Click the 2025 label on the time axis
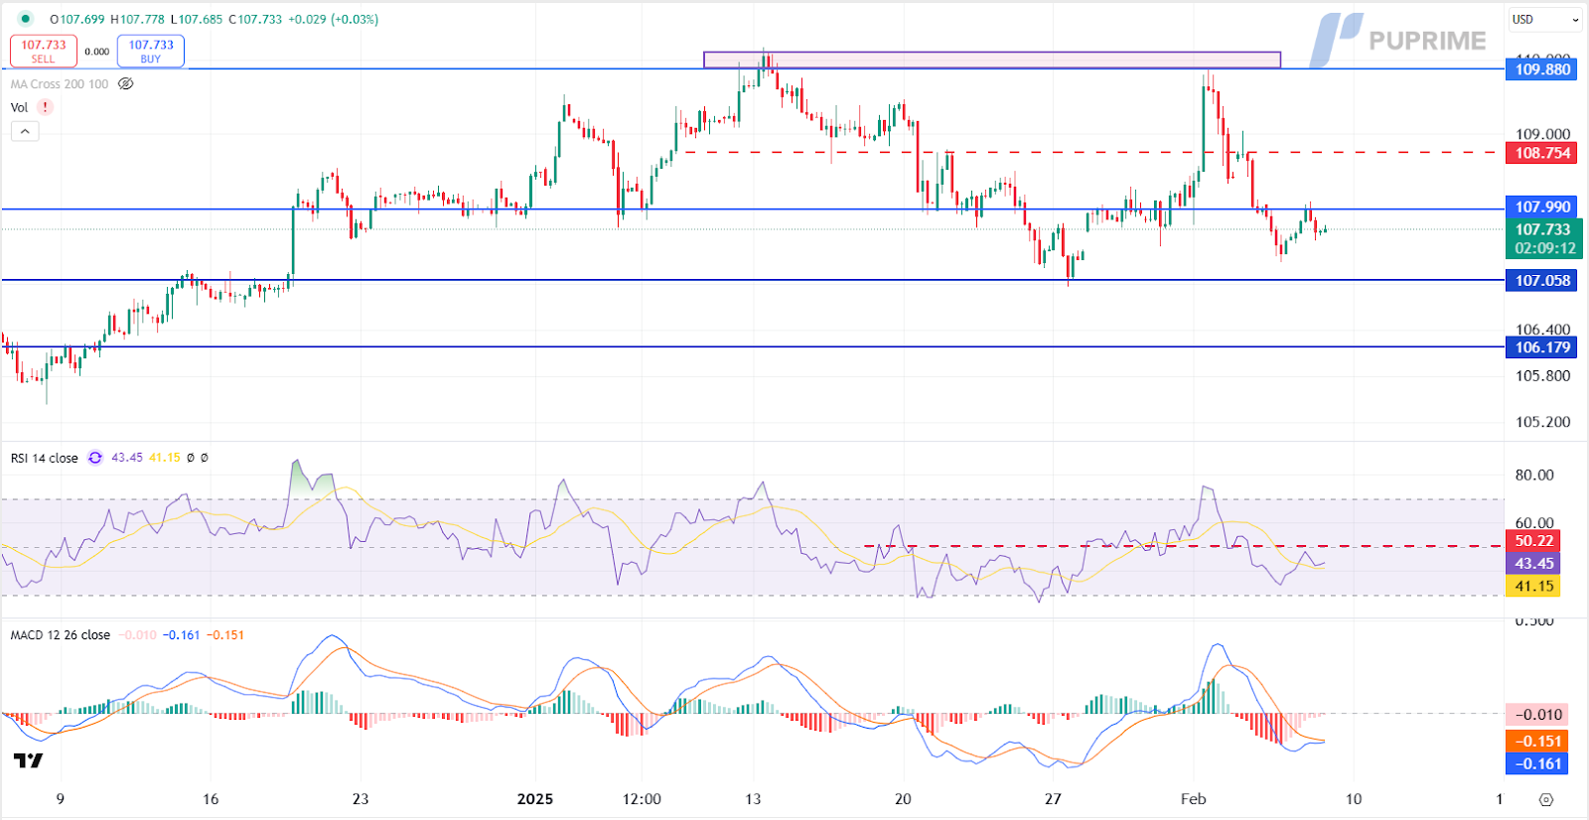This screenshot has width=1589, height=820. point(535,799)
